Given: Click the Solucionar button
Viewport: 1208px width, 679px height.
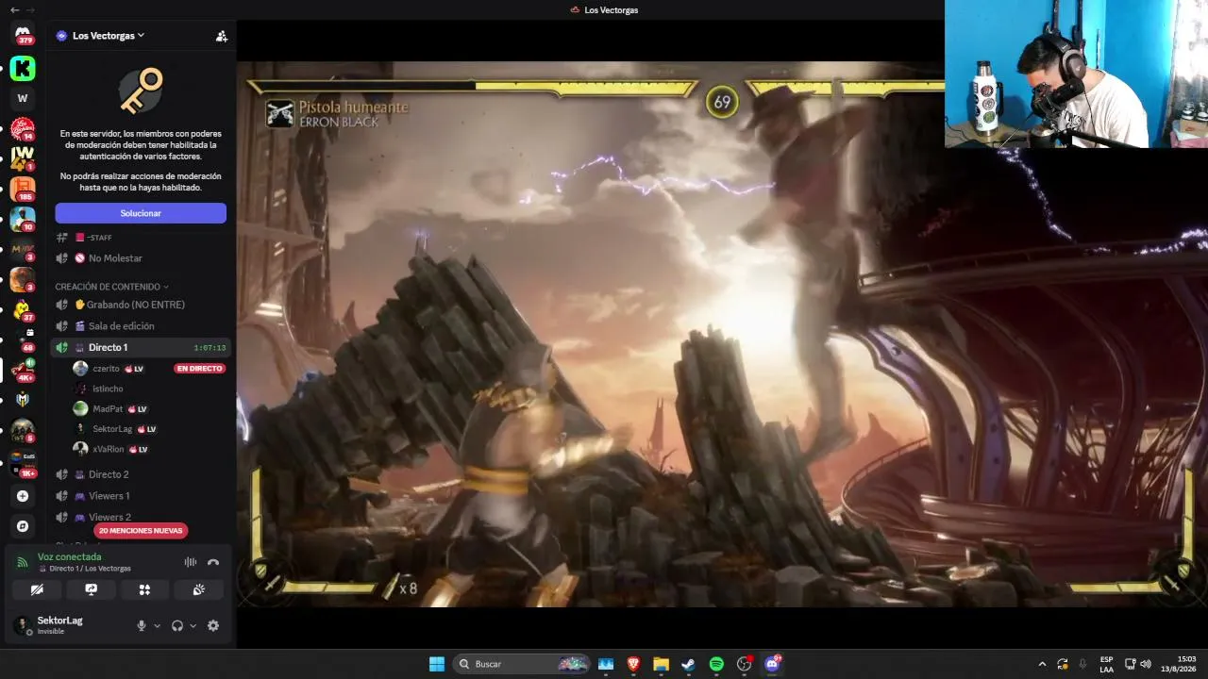Looking at the screenshot, I should coord(141,213).
